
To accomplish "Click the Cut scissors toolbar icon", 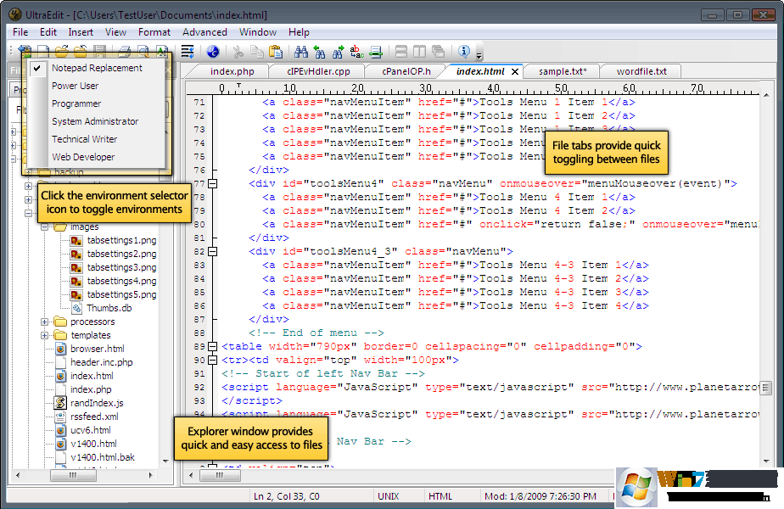I will click(238, 52).
